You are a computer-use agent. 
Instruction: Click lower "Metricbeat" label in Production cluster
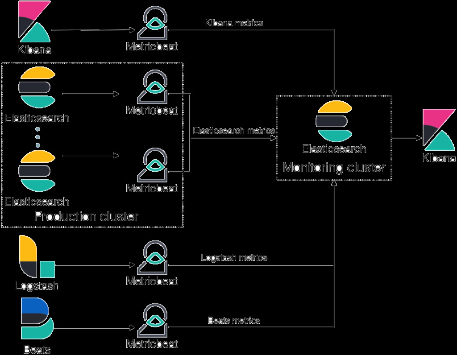tap(152, 188)
